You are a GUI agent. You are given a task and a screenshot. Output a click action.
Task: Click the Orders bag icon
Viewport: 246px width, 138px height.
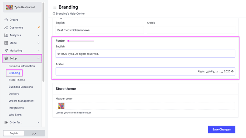tap(6, 20)
